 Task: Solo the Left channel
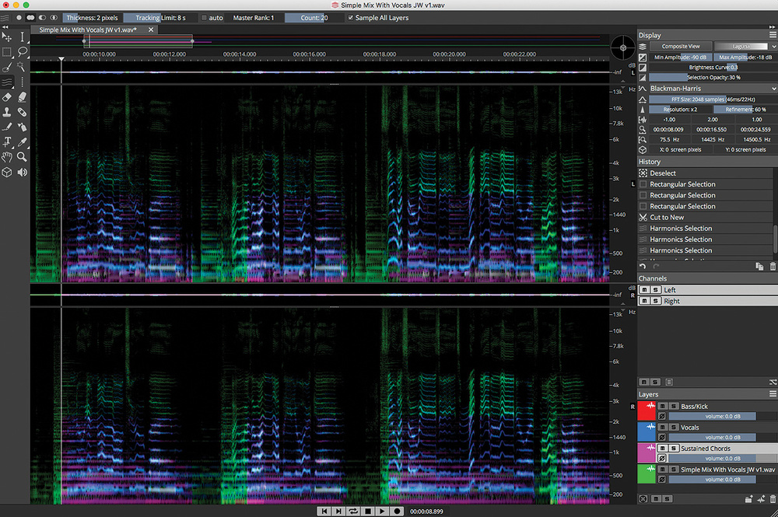tap(656, 290)
